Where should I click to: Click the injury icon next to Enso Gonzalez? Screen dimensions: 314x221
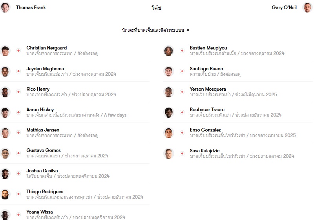182,133
